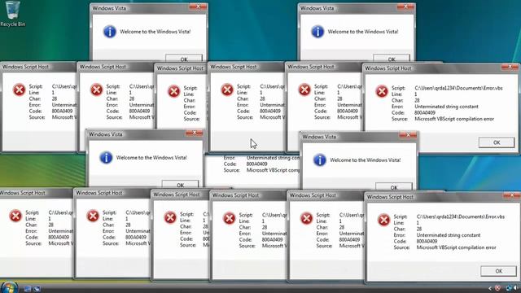The image size is (521, 293).
Task: Click 'Welcome to the Windows Vista!' in upper-right dialog
Action: click(x=363, y=32)
